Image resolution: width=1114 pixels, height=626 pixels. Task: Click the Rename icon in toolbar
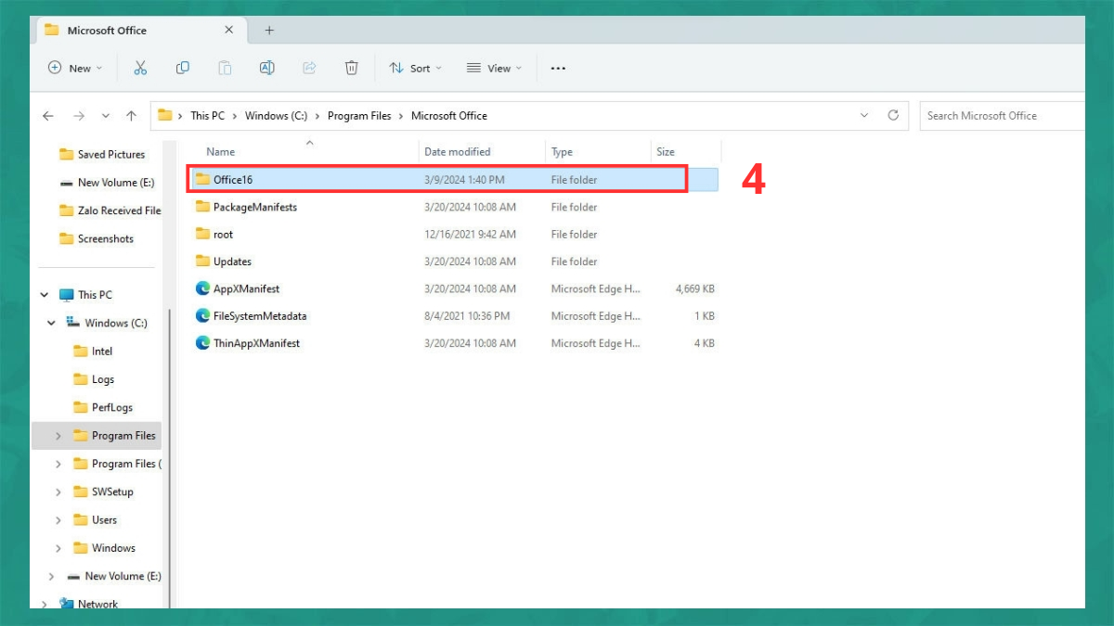click(267, 68)
